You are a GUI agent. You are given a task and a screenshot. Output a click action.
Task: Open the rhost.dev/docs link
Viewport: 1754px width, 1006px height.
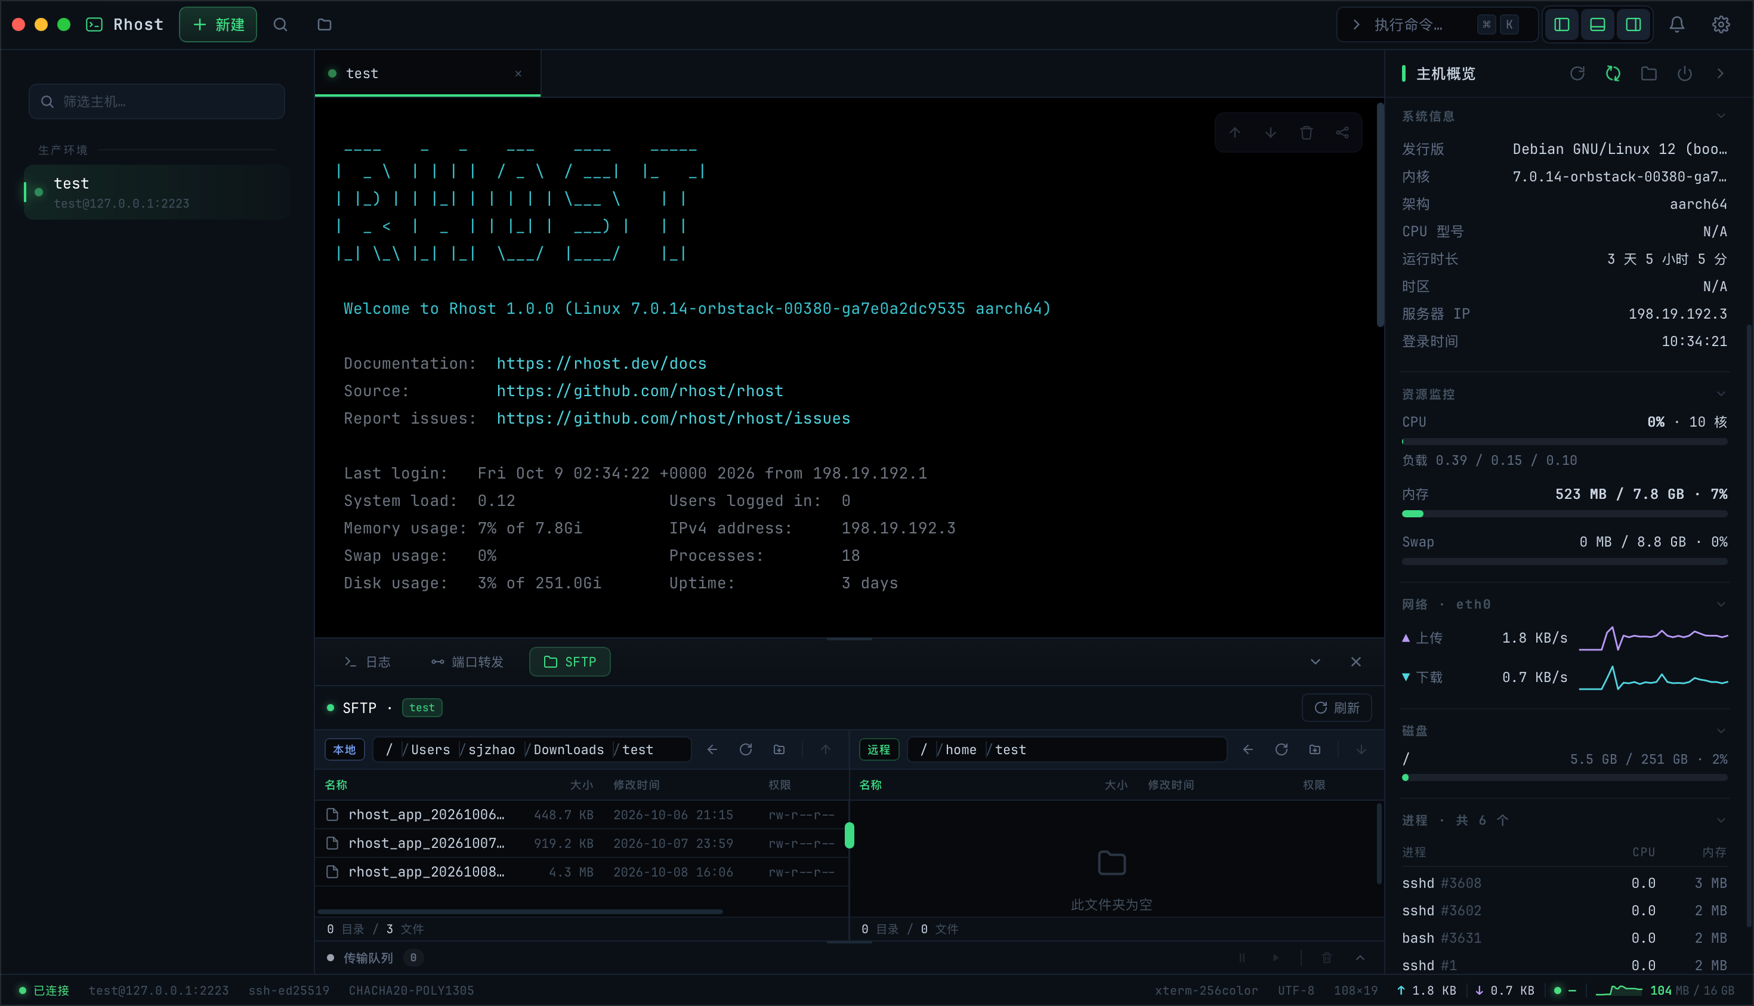point(601,363)
